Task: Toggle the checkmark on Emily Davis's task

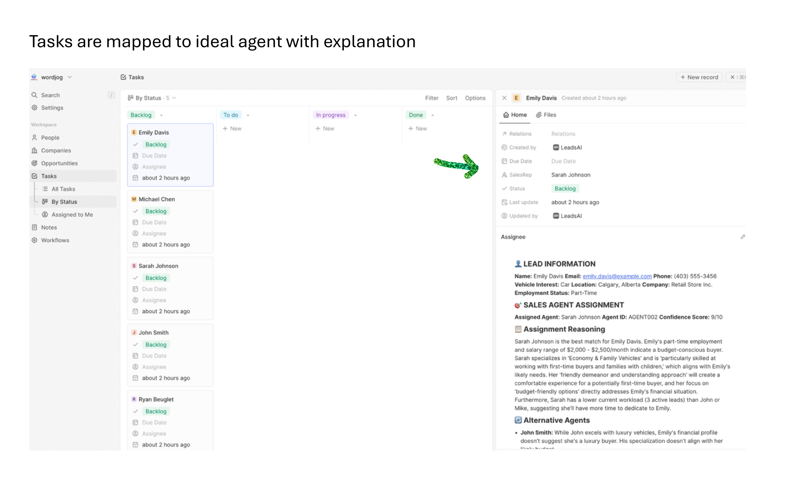Action: 136,144
